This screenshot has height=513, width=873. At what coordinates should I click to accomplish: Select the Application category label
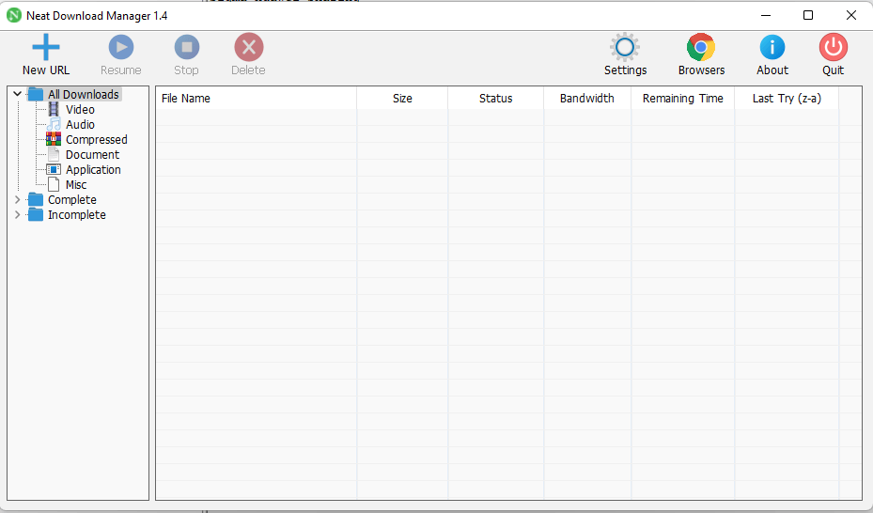[93, 170]
